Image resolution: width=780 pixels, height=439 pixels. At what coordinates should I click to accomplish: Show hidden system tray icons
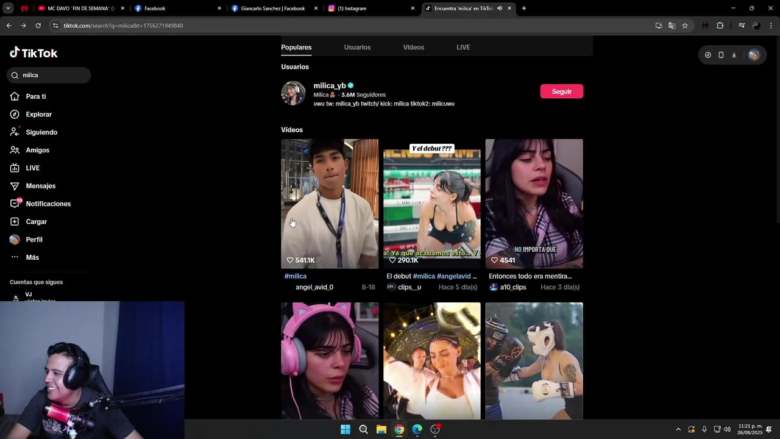pyautogui.click(x=678, y=429)
